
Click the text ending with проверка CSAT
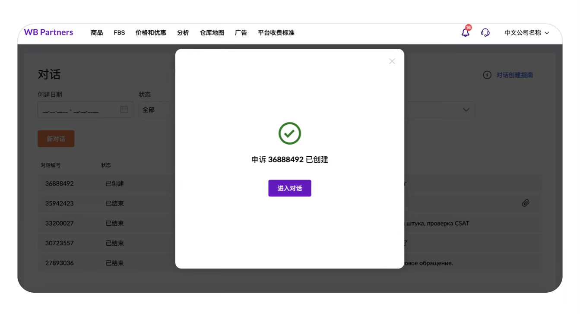pyautogui.click(x=437, y=223)
